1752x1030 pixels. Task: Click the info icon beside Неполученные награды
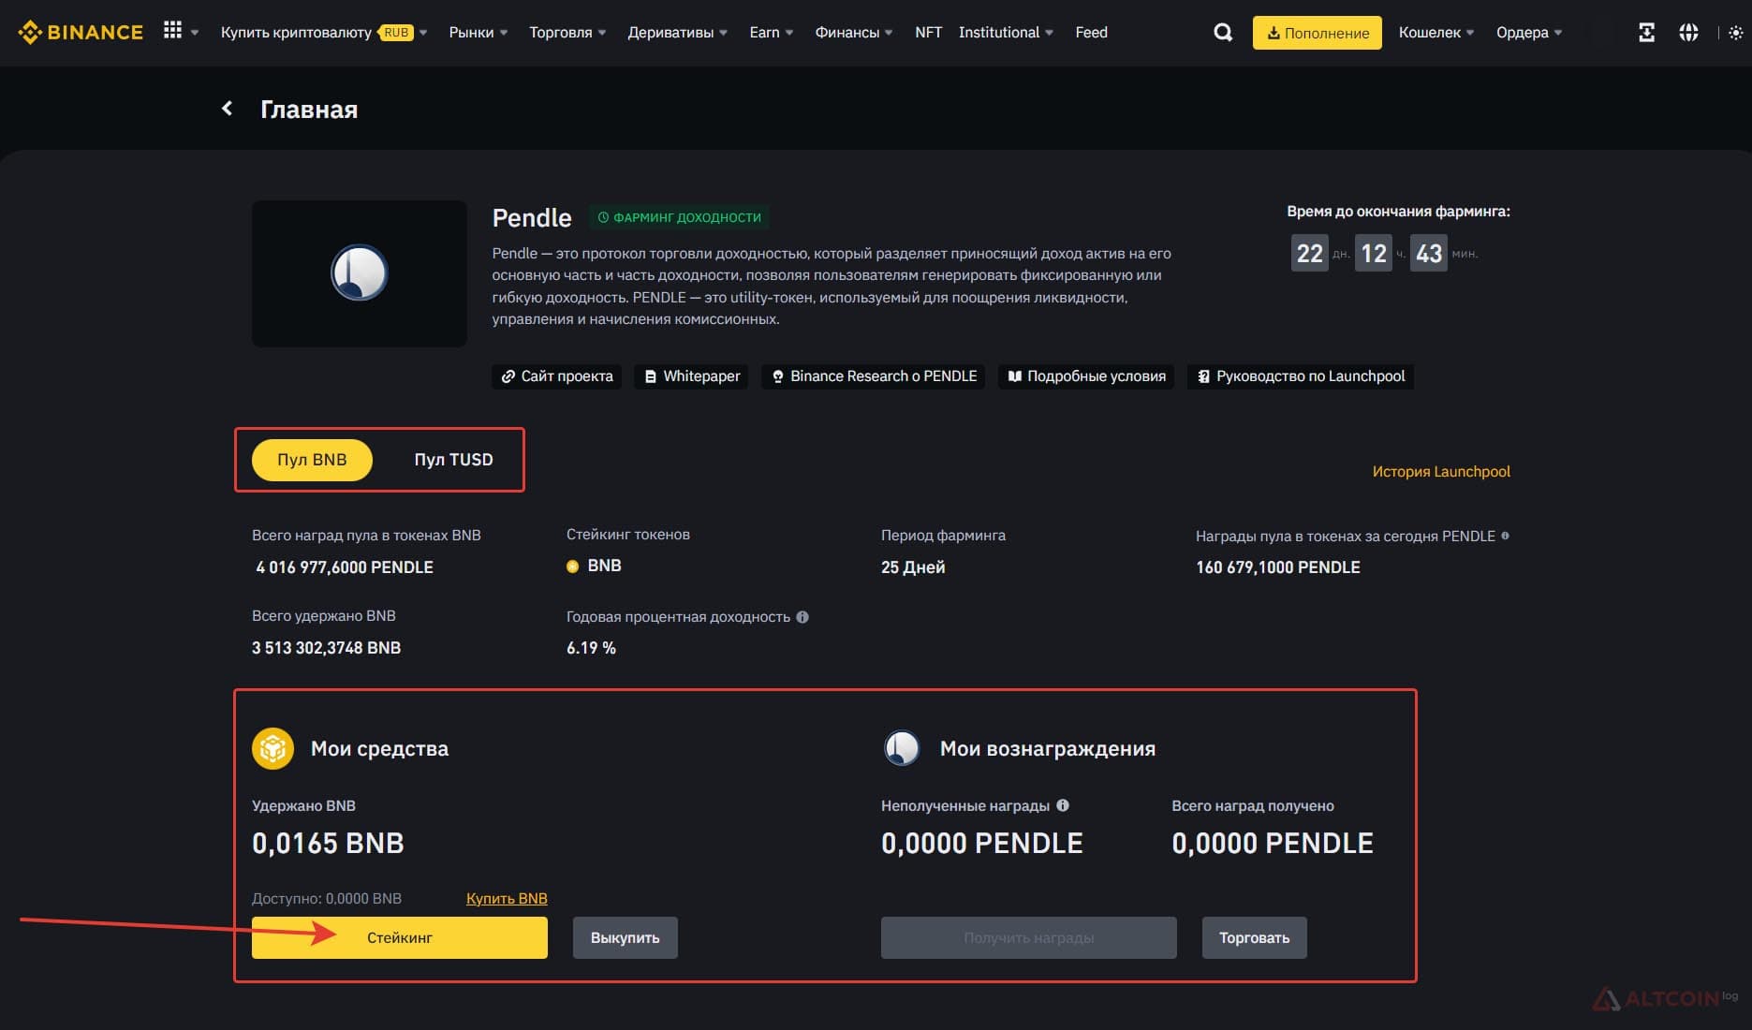pyautogui.click(x=1063, y=805)
